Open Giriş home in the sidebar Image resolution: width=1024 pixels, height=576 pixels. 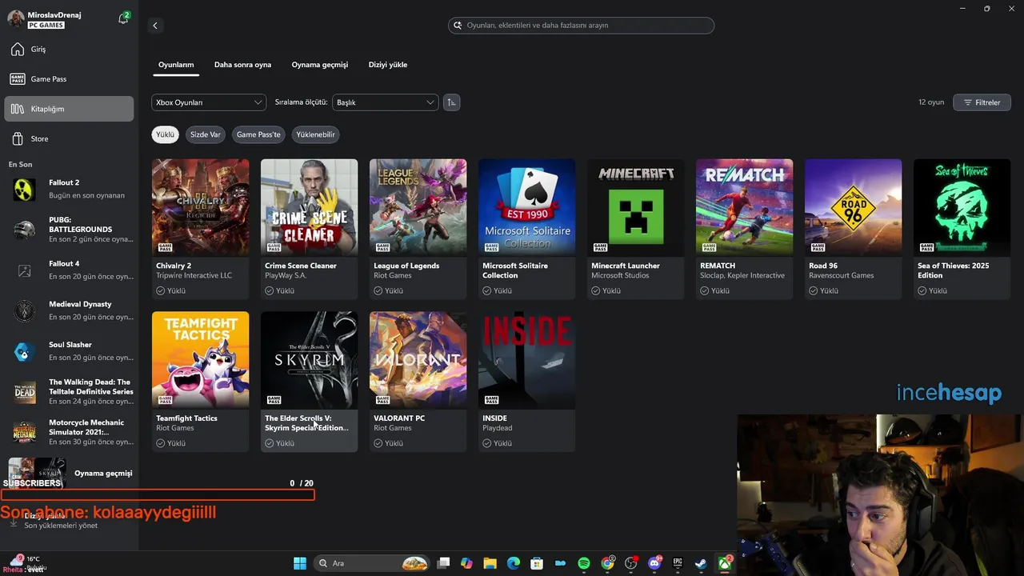click(x=69, y=50)
